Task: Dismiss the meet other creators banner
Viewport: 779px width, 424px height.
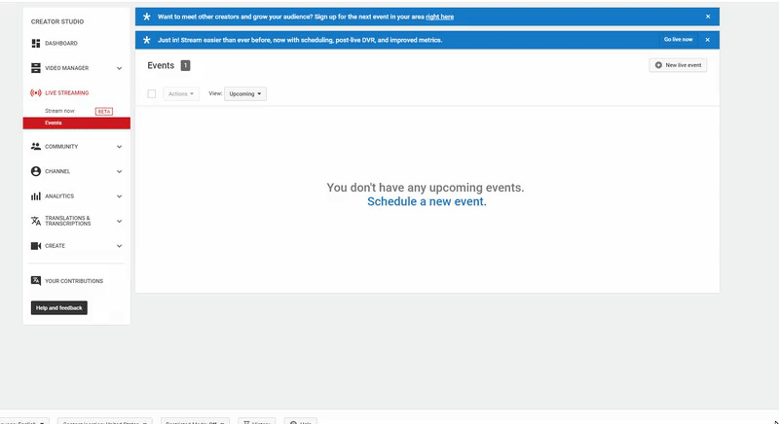Action: click(x=708, y=17)
